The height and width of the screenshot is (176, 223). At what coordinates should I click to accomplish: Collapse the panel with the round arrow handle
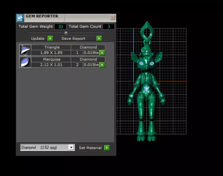coord(66,32)
